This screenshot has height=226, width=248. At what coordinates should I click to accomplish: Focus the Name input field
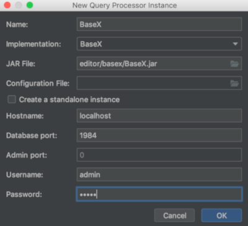click(x=159, y=24)
